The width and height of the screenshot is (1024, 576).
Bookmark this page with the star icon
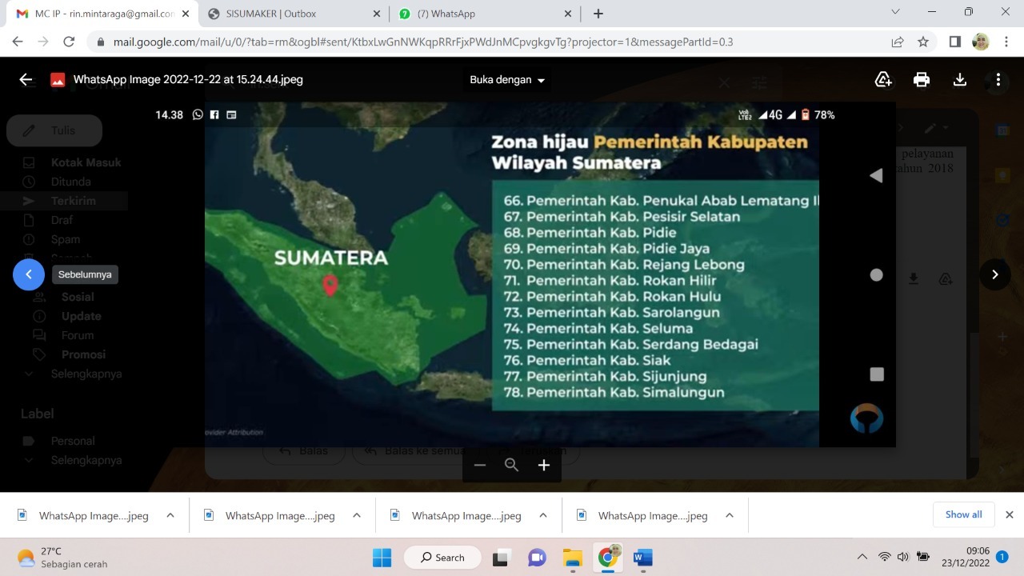click(x=923, y=42)
